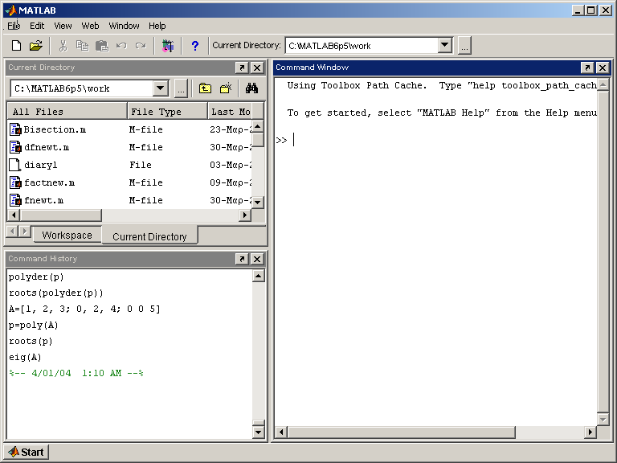Click the 4/01/04 1:10 AM session marker

76,373
